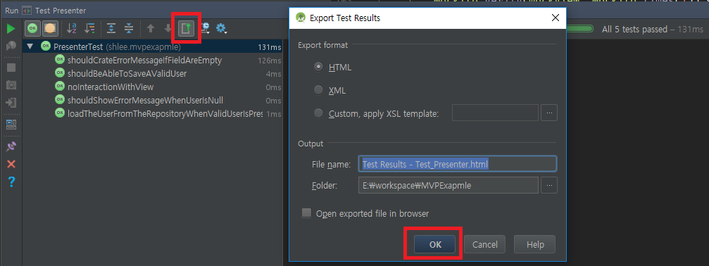
Task: Click the Rerun Failed Tests icon
Action: pyautogui.click(x=11, y=46)
